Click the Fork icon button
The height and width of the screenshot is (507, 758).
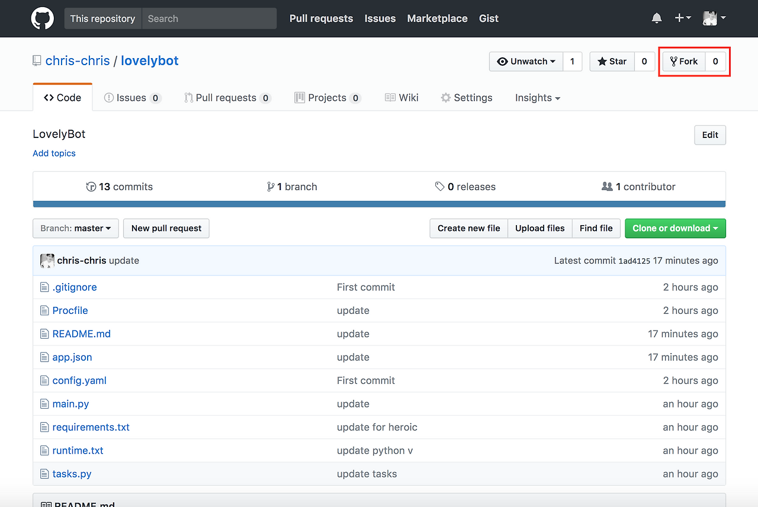pos(673,61)
